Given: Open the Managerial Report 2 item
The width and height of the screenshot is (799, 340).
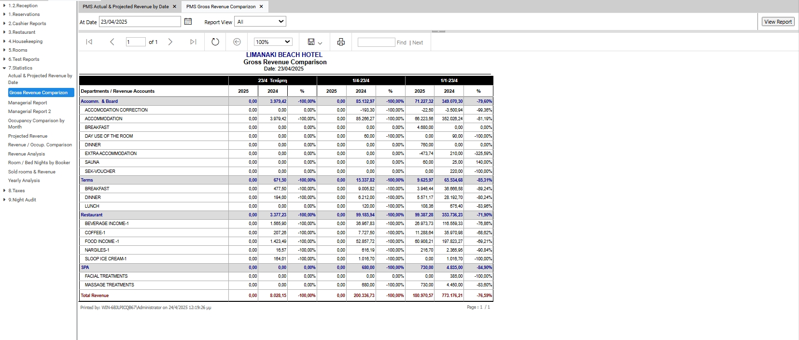Looking at the screenshot, I should point(29,111).
